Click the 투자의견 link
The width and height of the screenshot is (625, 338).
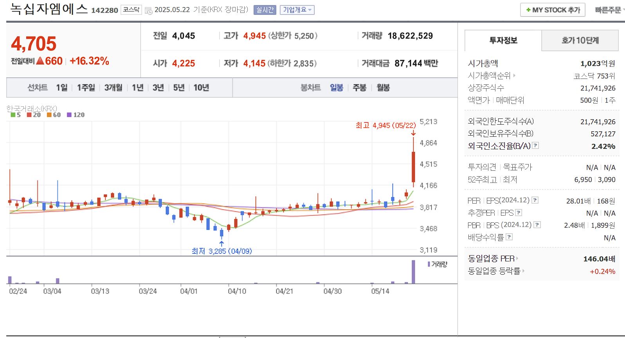482,167
